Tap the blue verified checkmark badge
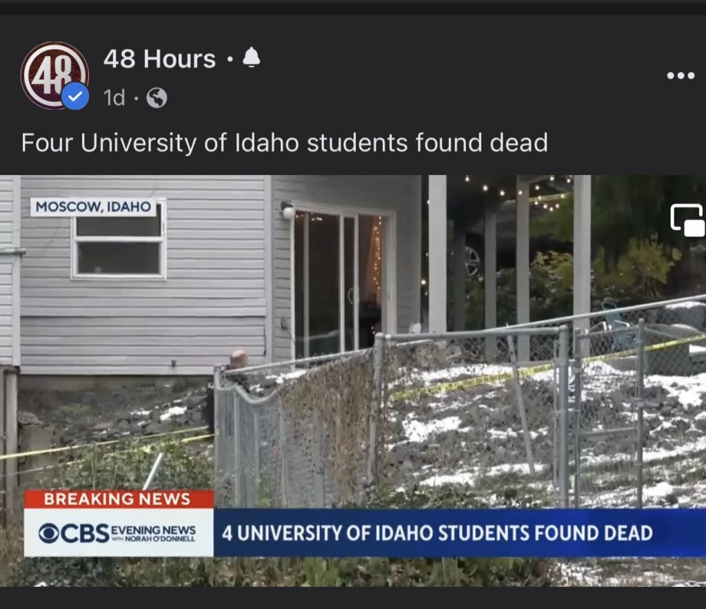Image resolution: width=706 pixels, height=609 pixels. click(75, 96)
